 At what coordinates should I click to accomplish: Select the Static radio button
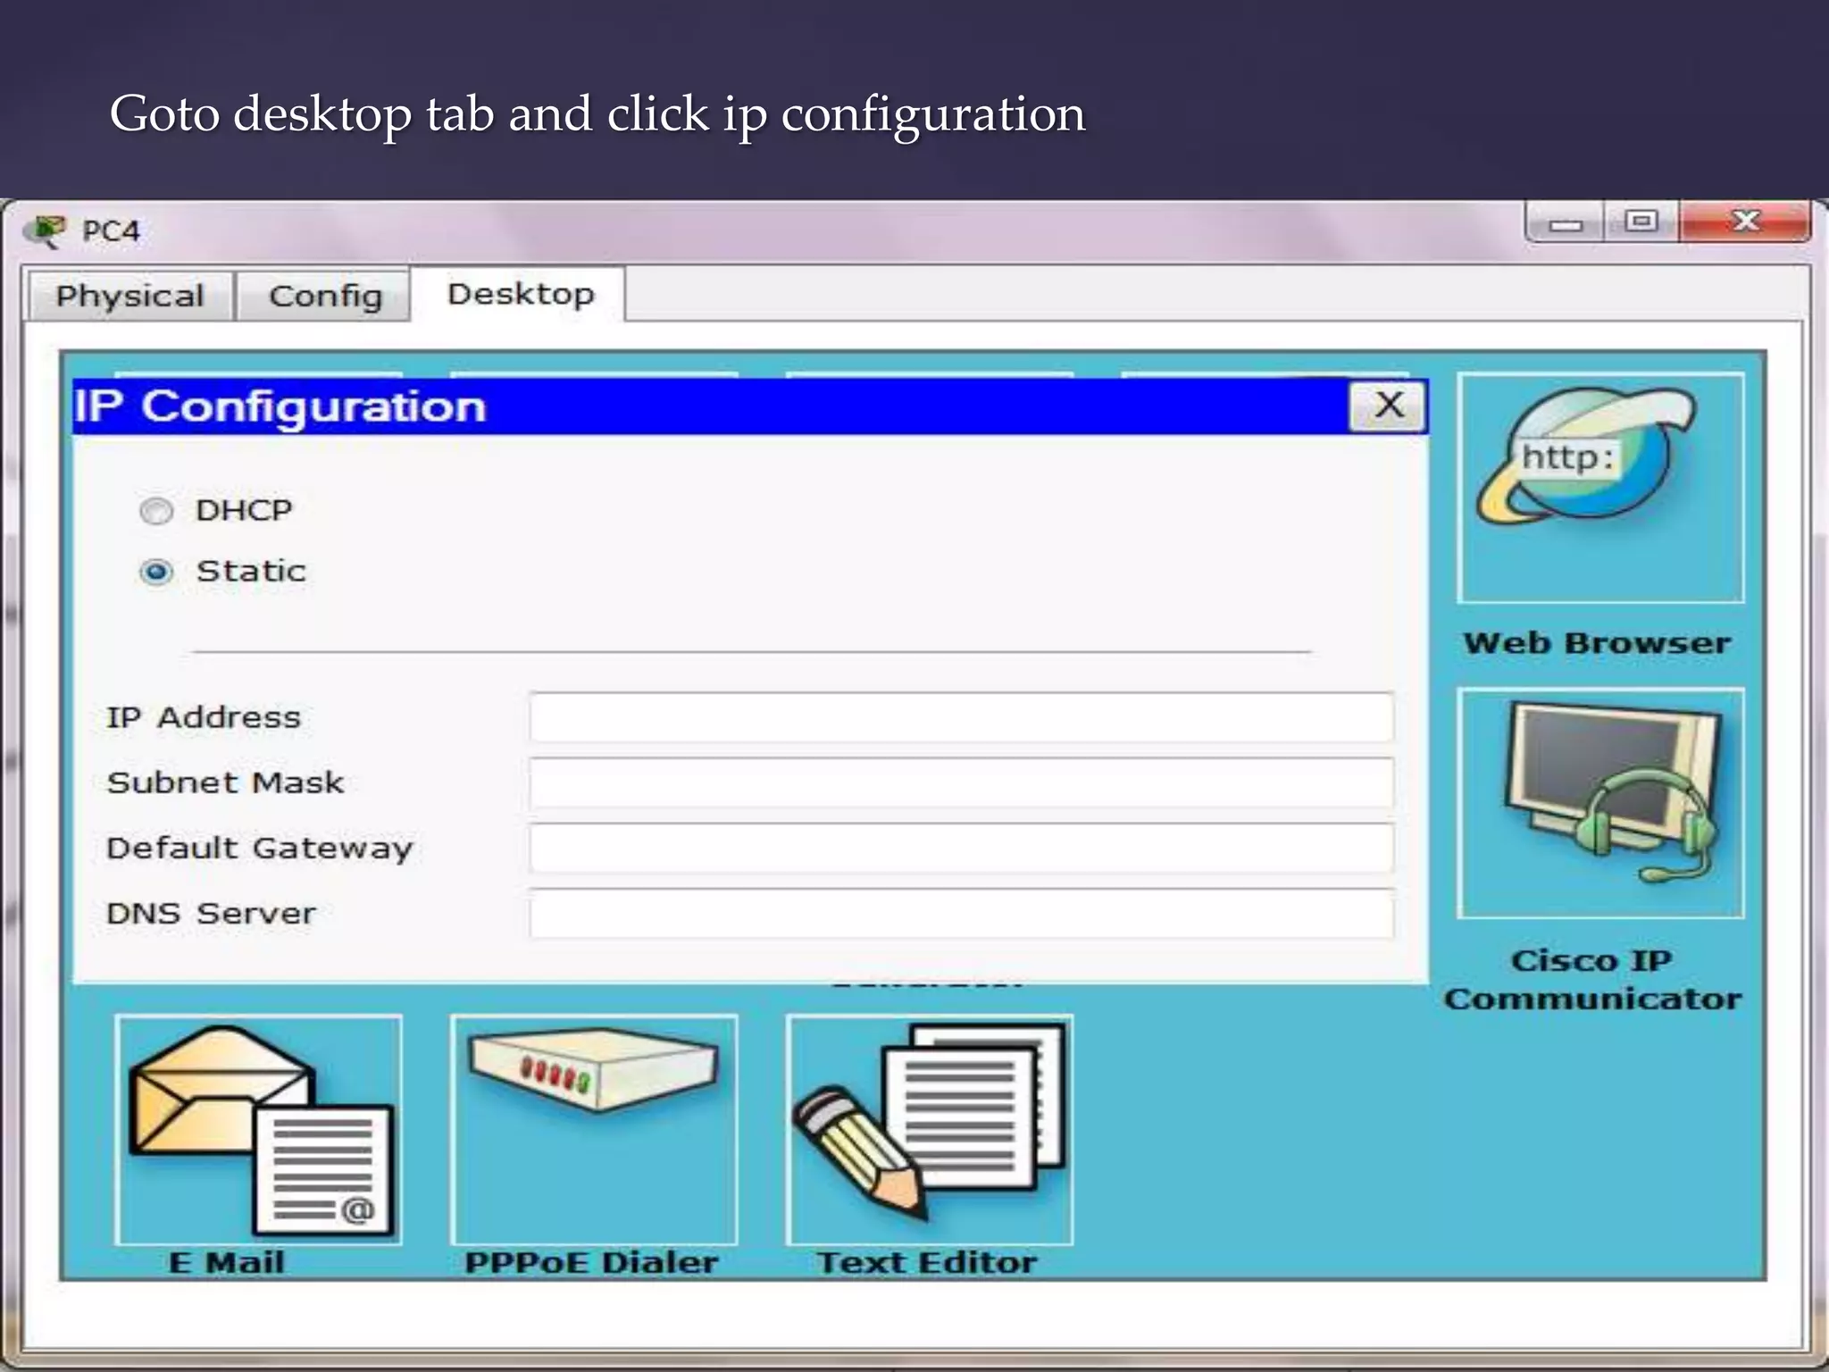coord(156,572)
